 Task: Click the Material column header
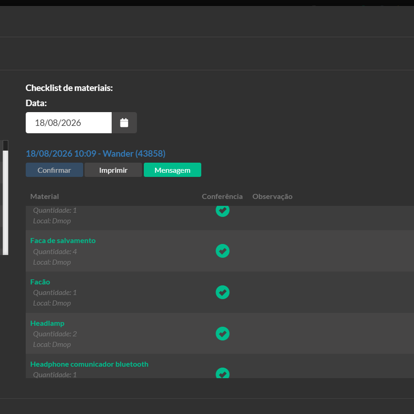click(45, 197)
